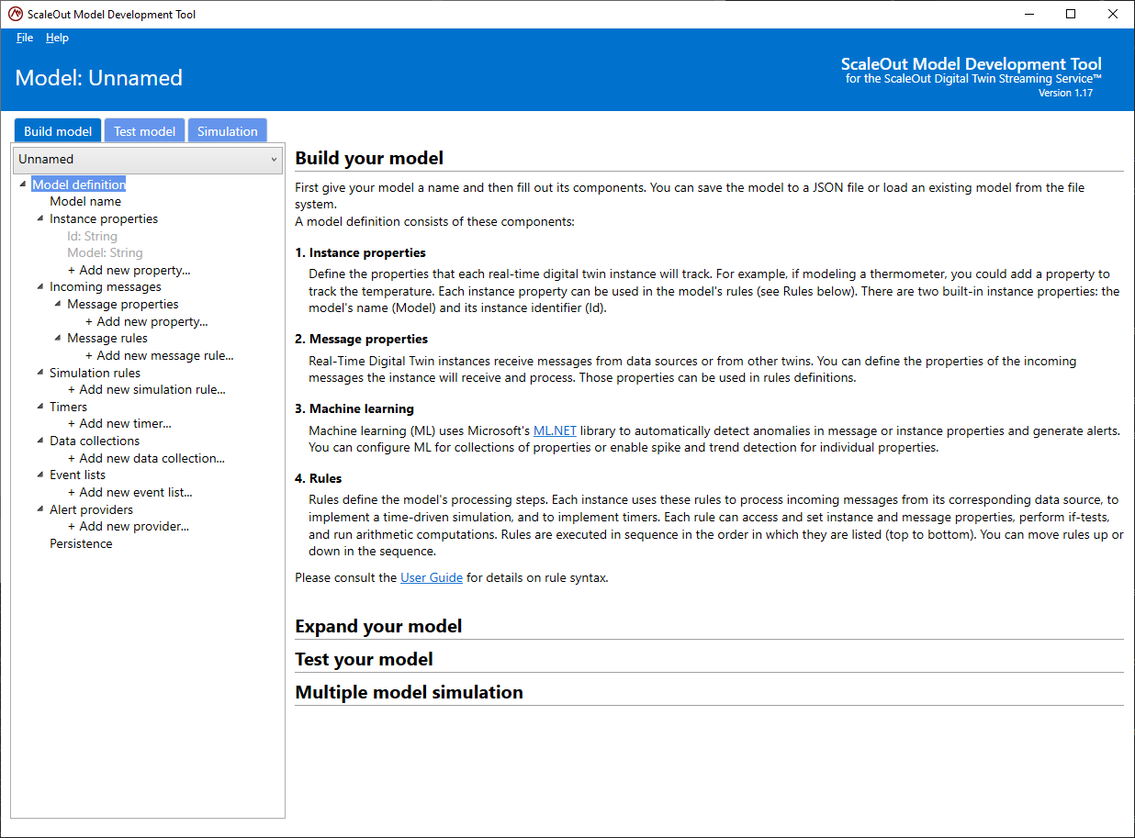Viewport: 1135px width, 838px height.
Task: Open the Help menu
Action: click(x=57, y=38)
